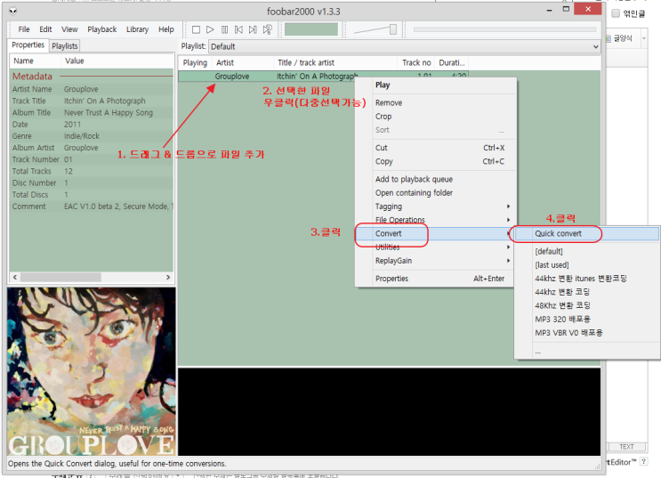The image size is (661, 478).
Task: Click the Metadata section heading
Action: coord(32,77)
